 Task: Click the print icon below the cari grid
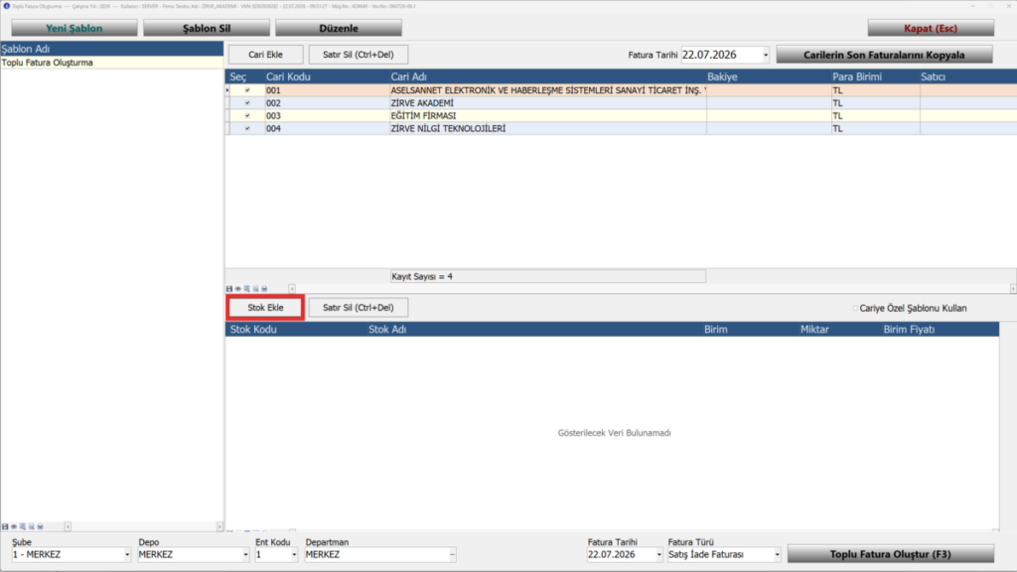(x=264, y=289)
